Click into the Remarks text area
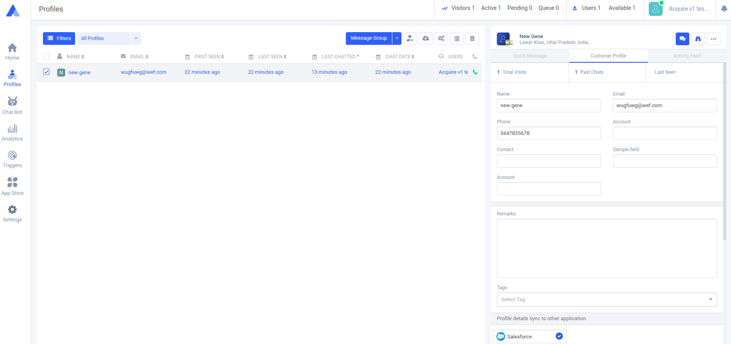Viewport: 731px width, 344px height. 607,248
